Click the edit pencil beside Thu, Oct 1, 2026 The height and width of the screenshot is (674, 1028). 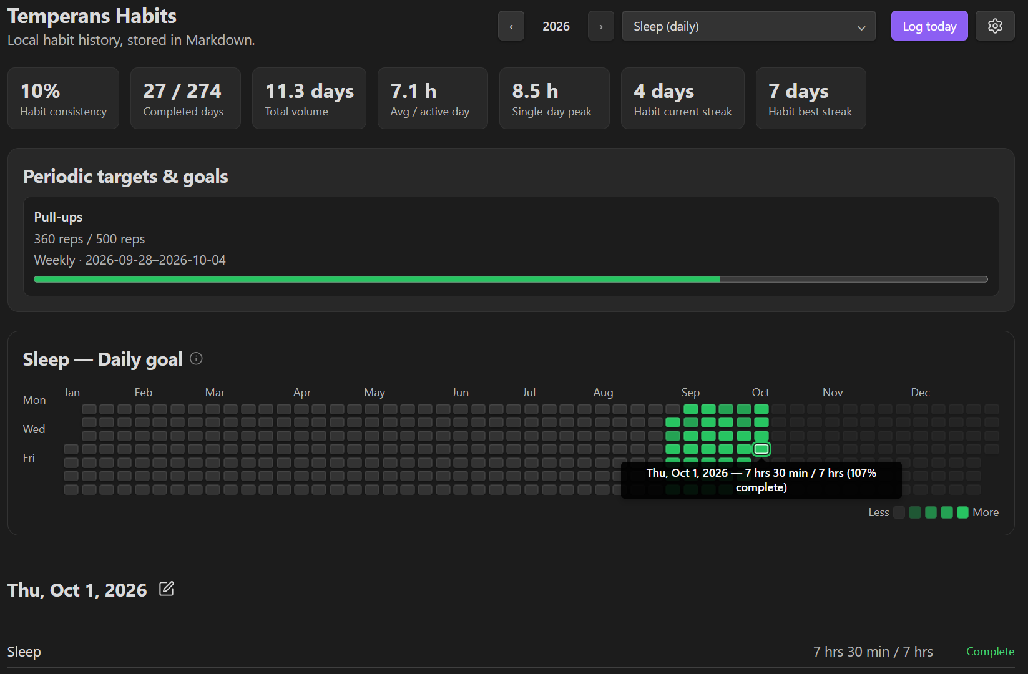(x=167, y=589)
